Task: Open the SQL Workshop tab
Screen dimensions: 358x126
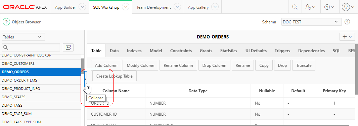Action: (x=106, y=7)
